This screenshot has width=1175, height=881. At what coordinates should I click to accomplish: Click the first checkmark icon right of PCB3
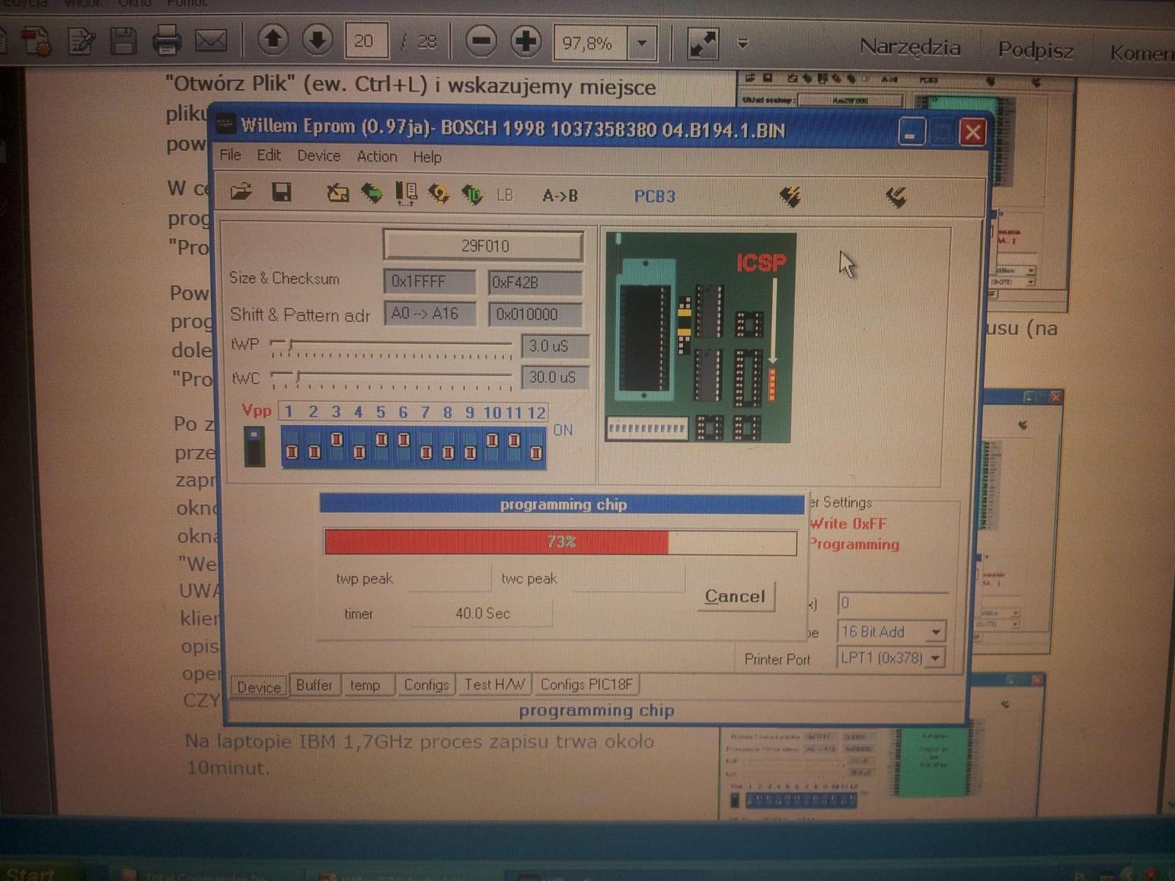(x=790, y=197)
